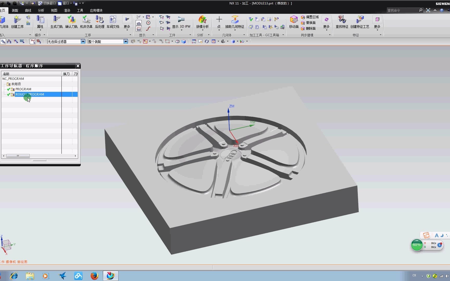Launch Machine Simulation (机床仿真)

click(86, 22)
